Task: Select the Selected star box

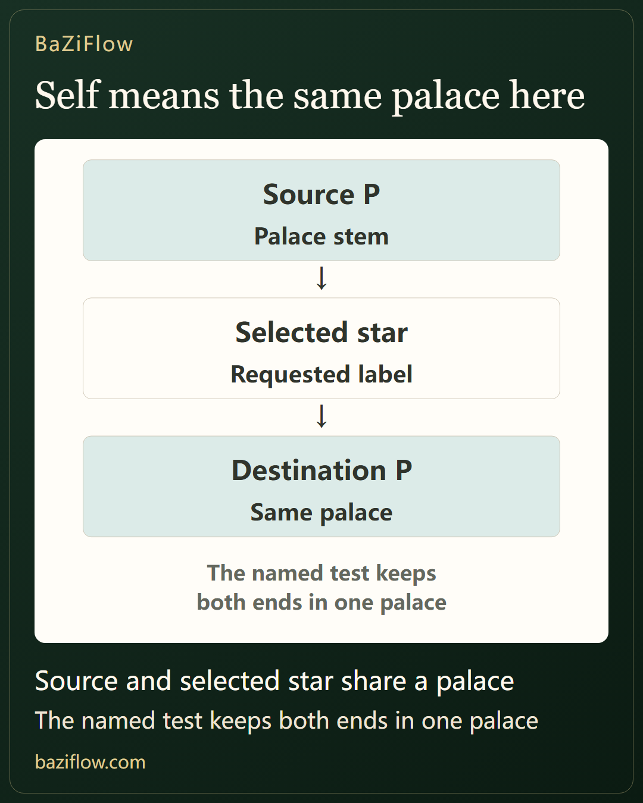Action: point(321,348)
